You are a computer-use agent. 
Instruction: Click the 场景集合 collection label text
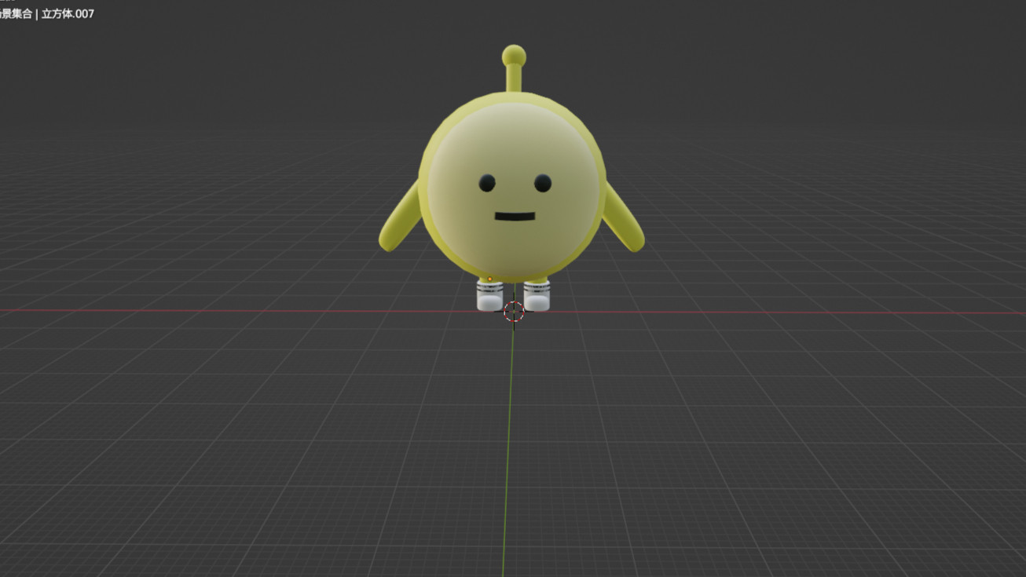(14, 13)
